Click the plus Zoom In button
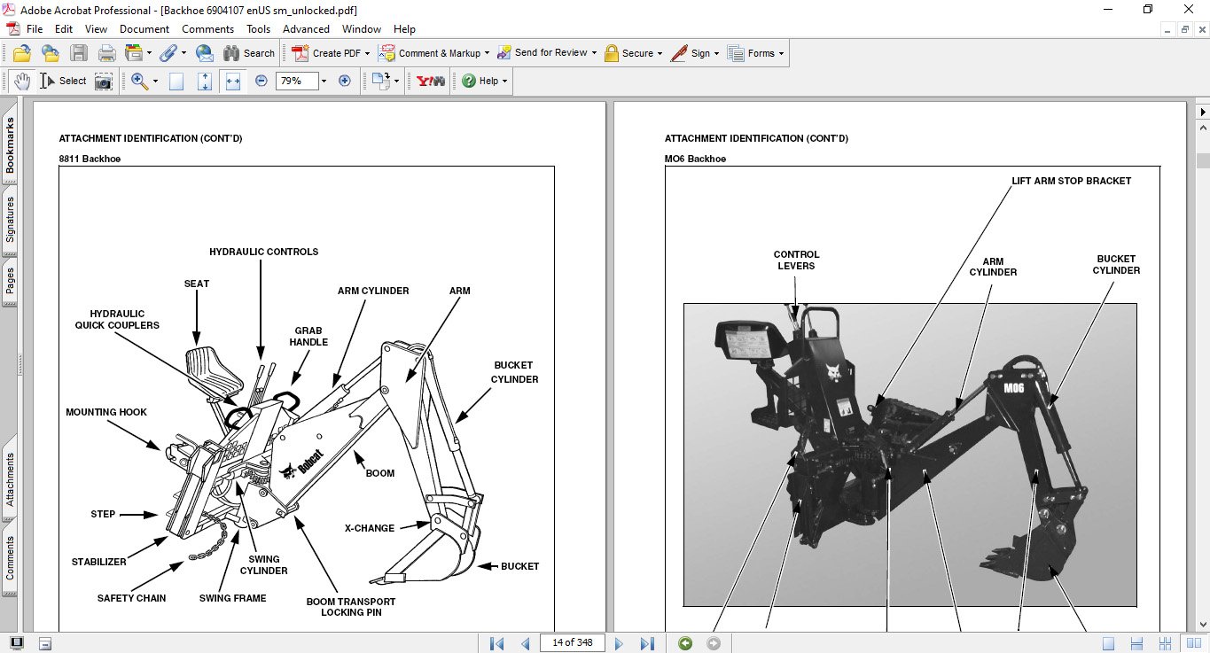 click(x=345, y=81)
